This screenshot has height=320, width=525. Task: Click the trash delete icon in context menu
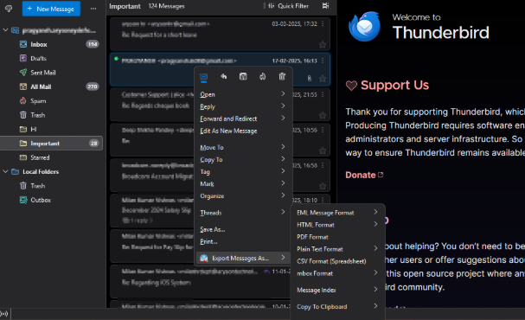[282, 77]
